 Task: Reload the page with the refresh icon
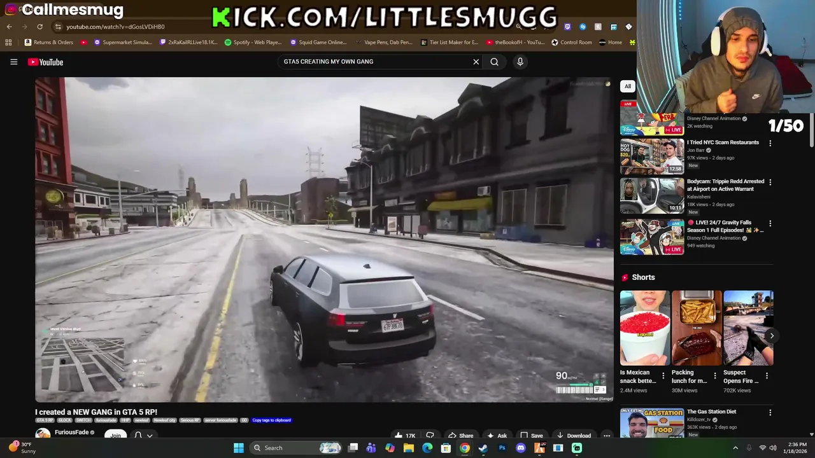tap(39, 27)
